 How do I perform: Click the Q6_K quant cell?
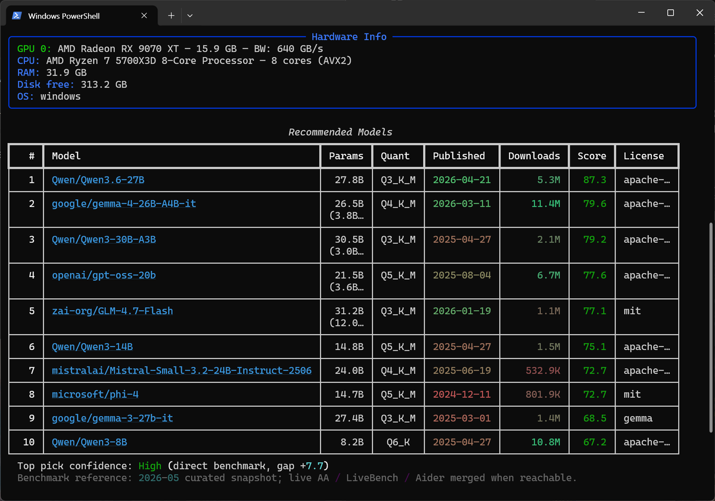tap(399, 442)
